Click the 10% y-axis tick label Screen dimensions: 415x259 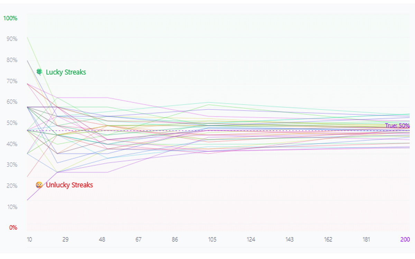(12, 207)
